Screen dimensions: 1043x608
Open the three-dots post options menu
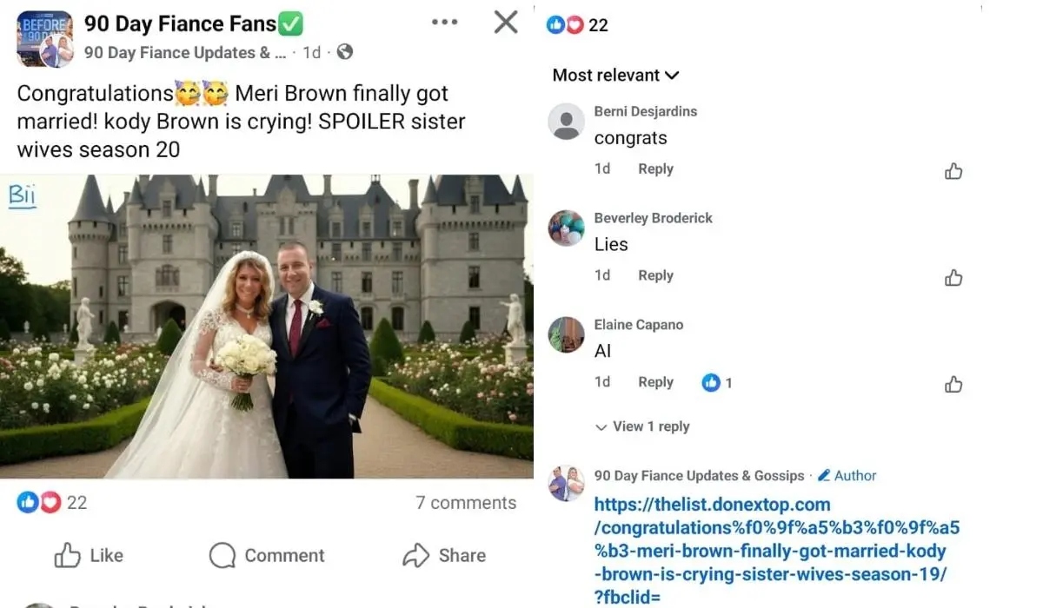click(444, 22)
